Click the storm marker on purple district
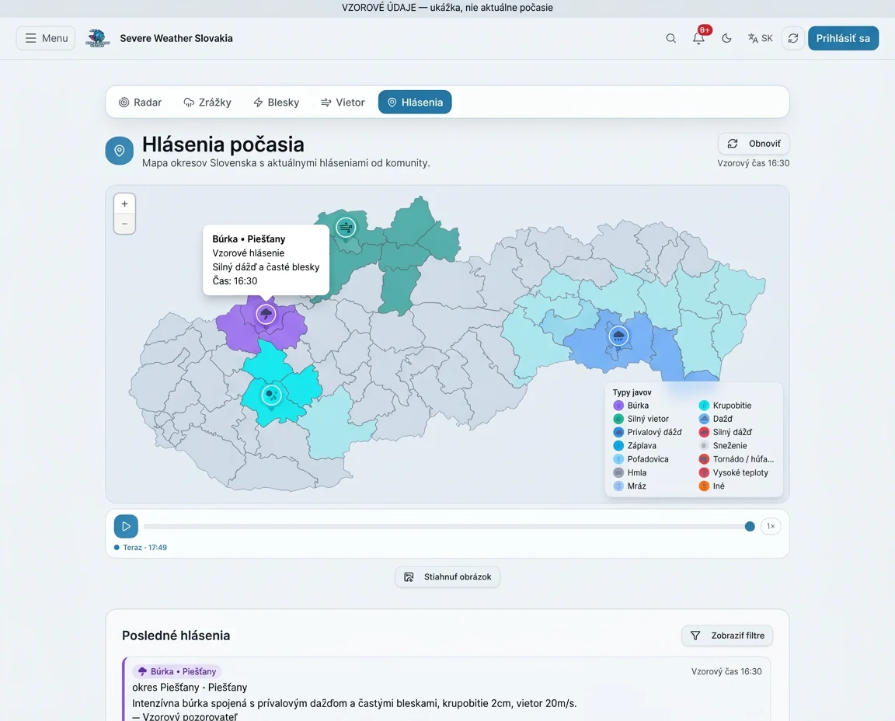Screen dimensions: 895x721 pyautogui.click(x=266, y=314)
